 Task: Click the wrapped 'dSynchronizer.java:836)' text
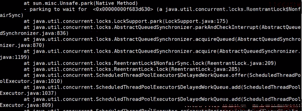(34, 33)
